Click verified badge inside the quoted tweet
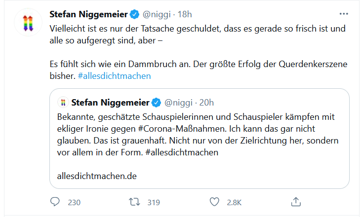The height and width of the screenshot is (217, 363). click(x=156, y=103)
